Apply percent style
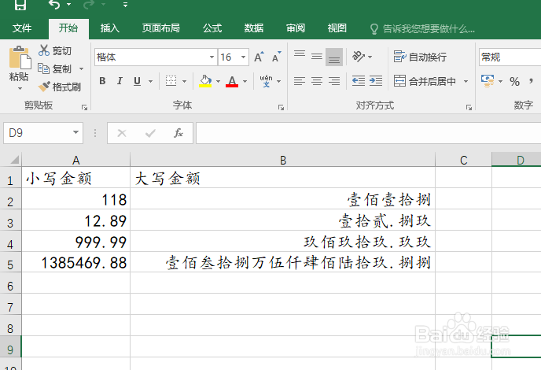 (x=514, y=82)
